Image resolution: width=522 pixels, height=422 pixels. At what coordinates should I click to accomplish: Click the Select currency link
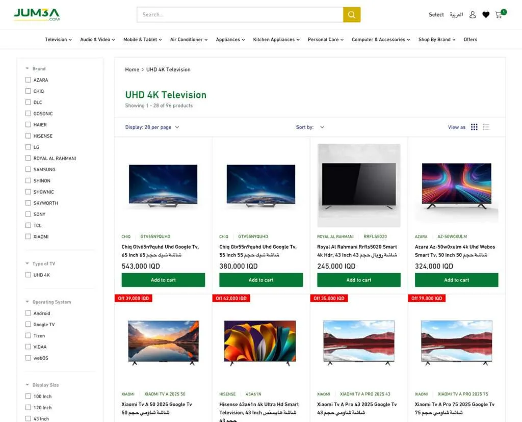tap(436, 15)
